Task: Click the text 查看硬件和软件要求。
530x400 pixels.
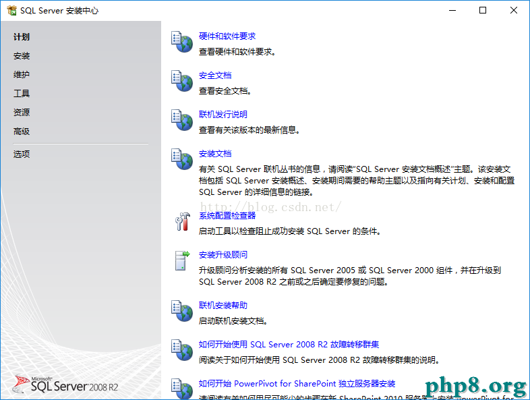Action: (237, 52)
